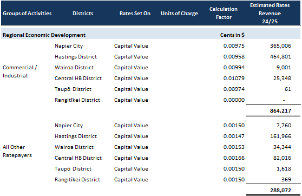Screen dimensions: 302x196
Task: Click the factor value 0.00000
Action: point(234,100)
